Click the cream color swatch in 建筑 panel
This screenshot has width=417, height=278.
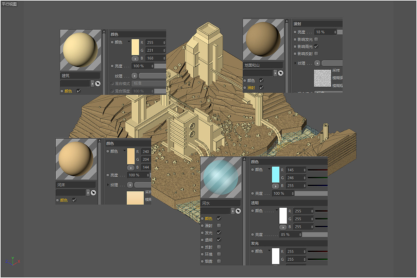coord(135,47)
